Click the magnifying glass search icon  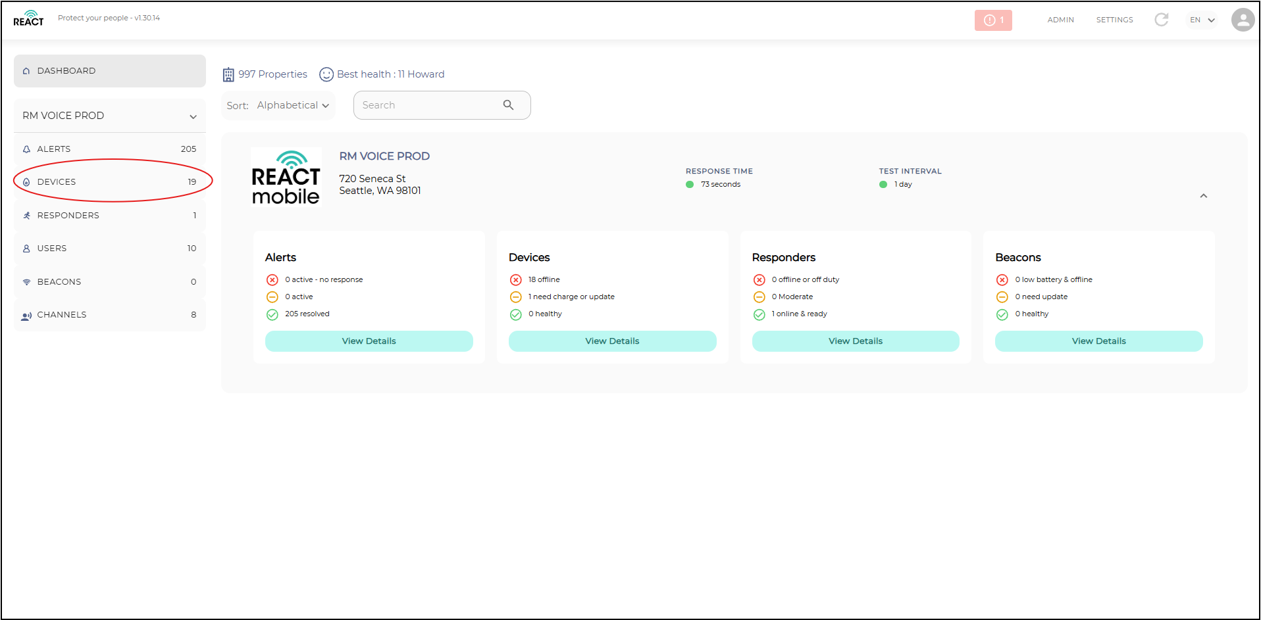[x=508, y=105]
